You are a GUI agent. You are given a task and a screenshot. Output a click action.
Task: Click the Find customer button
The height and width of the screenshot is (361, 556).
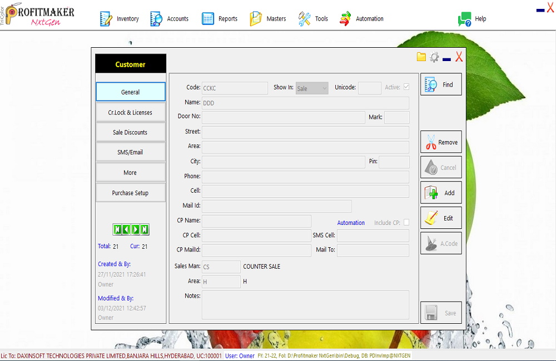click(441, 85)
